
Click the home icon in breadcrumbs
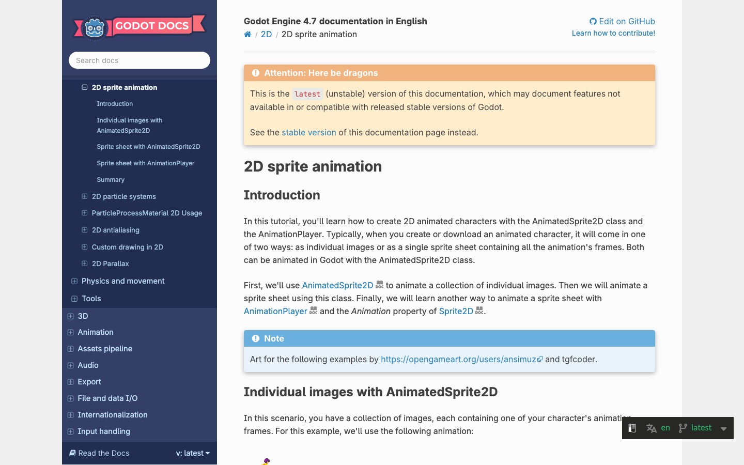pyautogui.click(x=247, y=35)
